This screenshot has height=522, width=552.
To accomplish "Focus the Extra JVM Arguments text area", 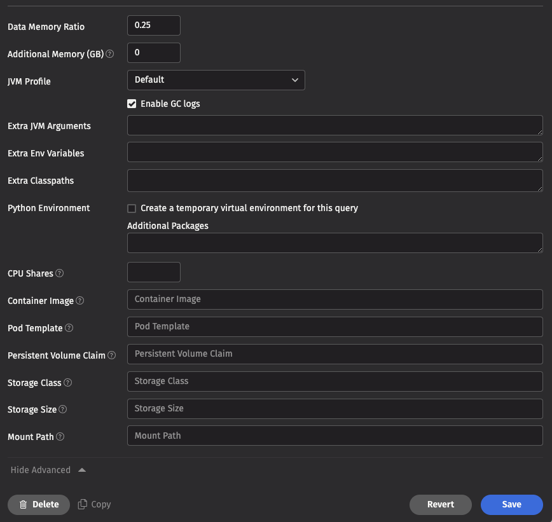I will 335,126.
